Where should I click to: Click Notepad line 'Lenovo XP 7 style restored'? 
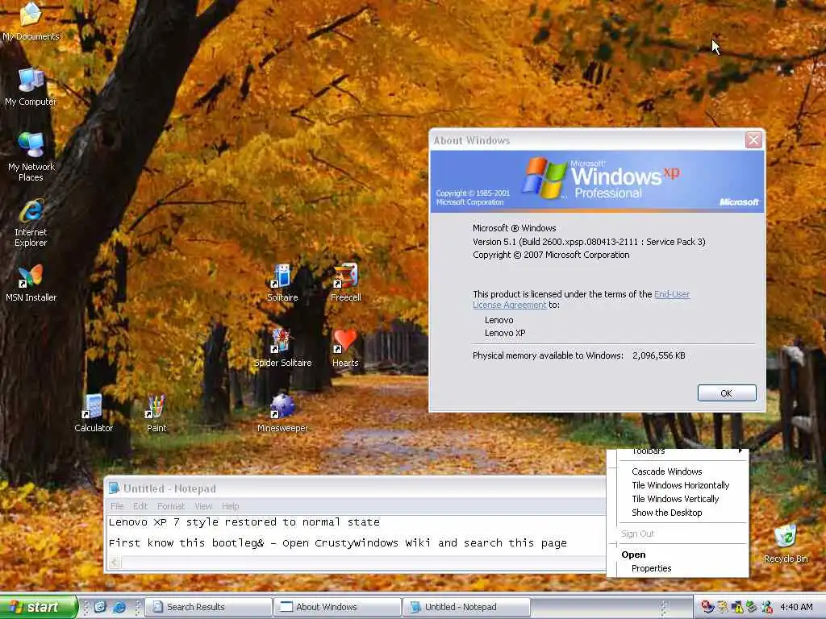244,522
